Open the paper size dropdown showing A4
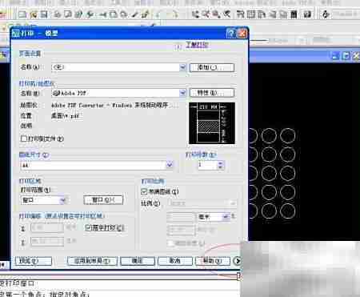360x297 pixels. pos(170,165)
